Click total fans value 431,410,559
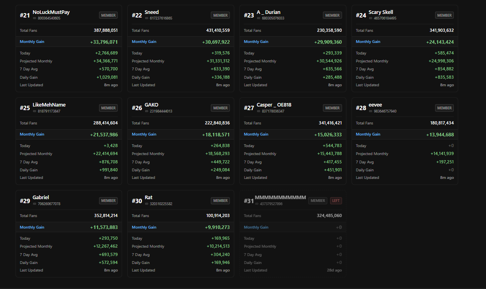Image resolution: width=486 pixels, height=289 pixels. [x=218, y=30]
